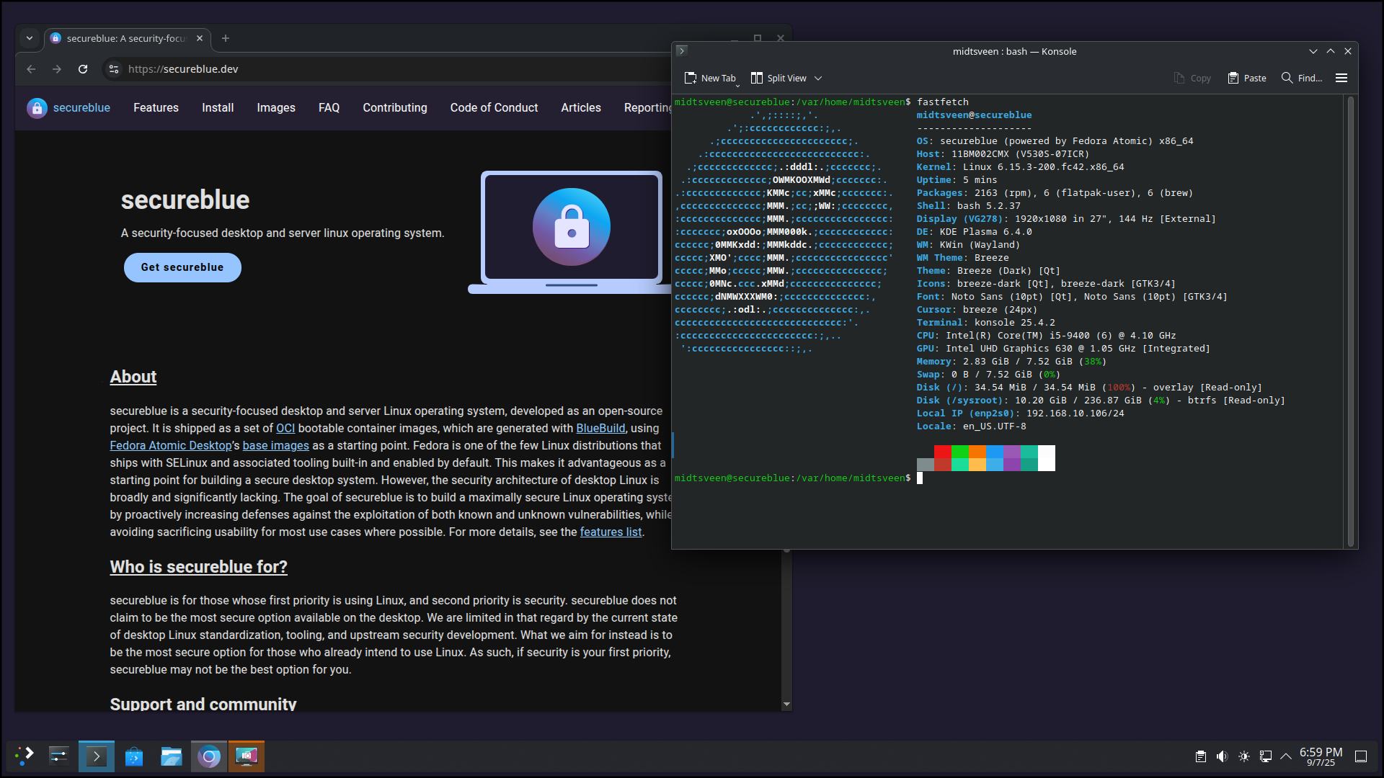This screenshot has width=1384, height=778.
Task: Open the Features page in site navigation
Action: (x=156, y=107)
